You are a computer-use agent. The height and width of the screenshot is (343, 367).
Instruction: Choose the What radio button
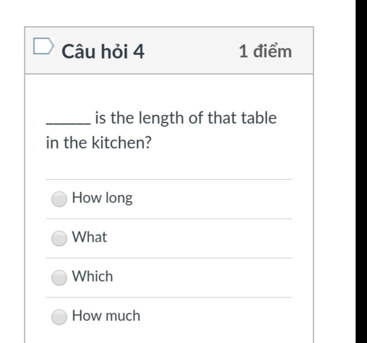pyautogui.click(x=59, y=238)
